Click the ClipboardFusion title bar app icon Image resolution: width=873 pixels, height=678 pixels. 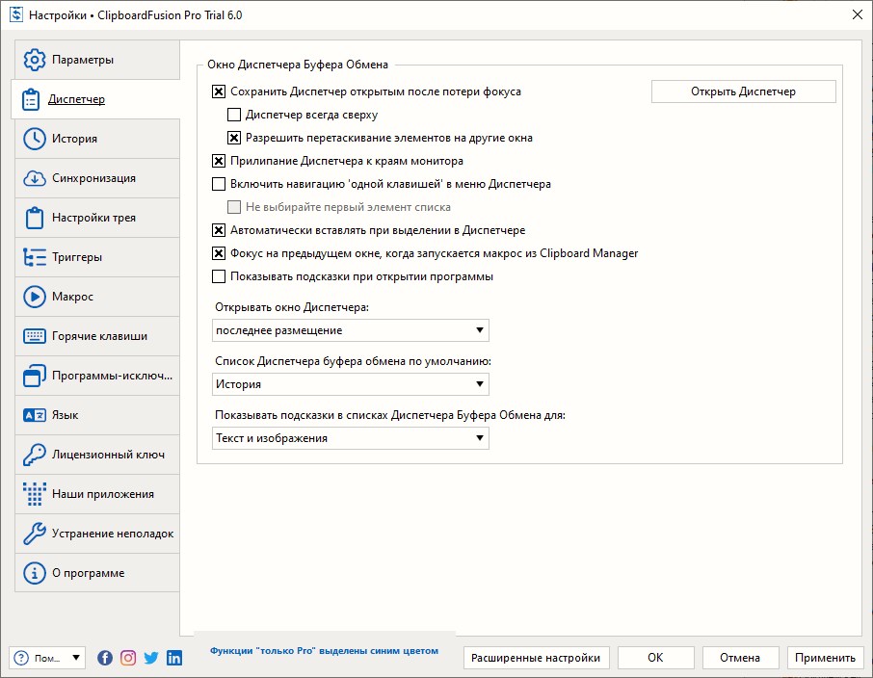pyautogui.click(x=16, y=14)
